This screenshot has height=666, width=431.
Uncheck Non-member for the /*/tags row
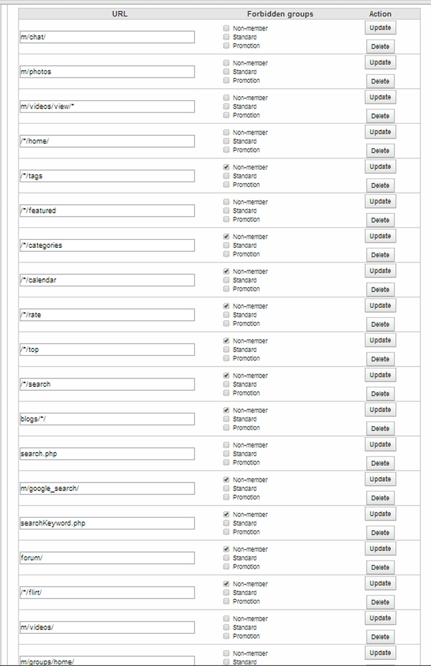tap(227, 167)
